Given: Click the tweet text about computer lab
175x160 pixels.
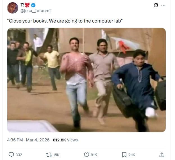Looking at the screenshot, I should 65,21.
